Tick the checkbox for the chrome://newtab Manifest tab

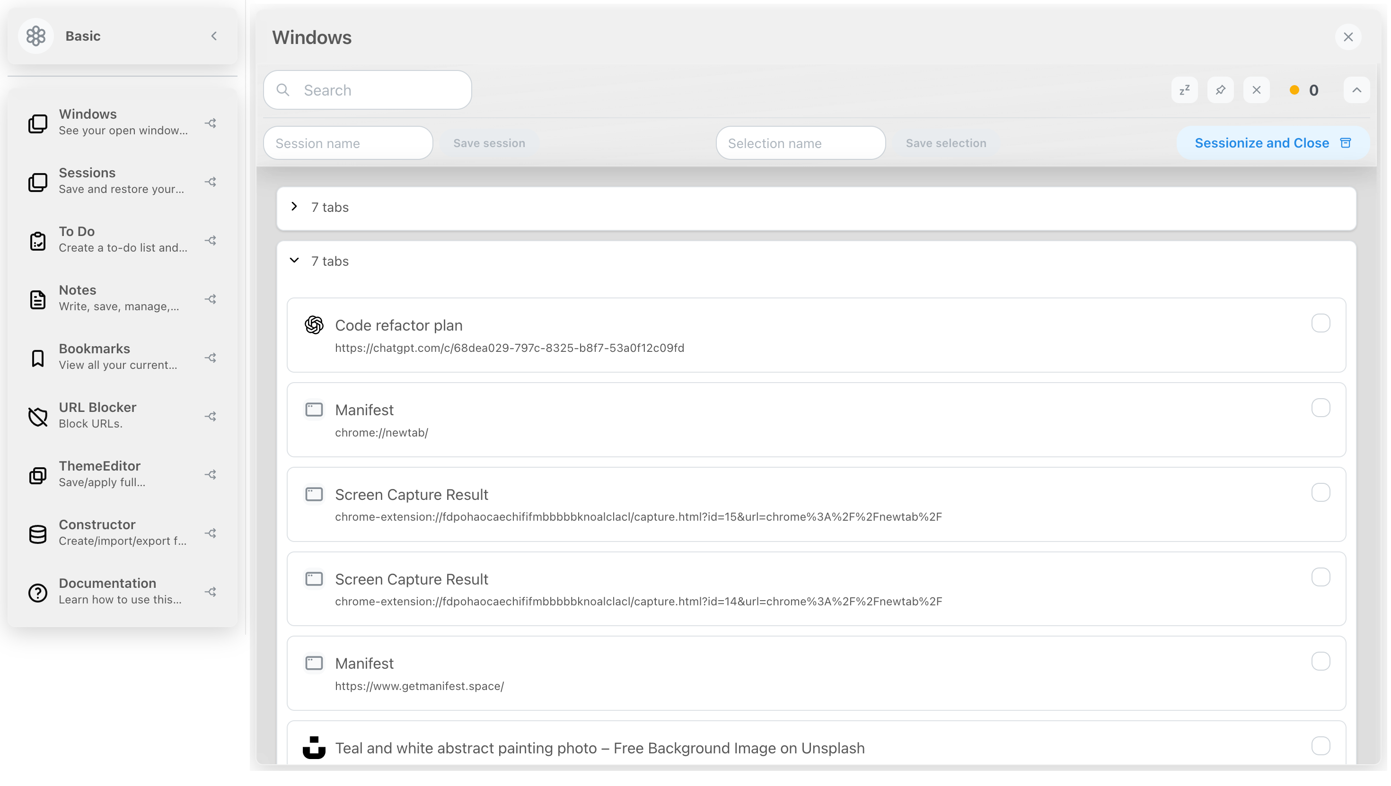(x=1320, y=408)
